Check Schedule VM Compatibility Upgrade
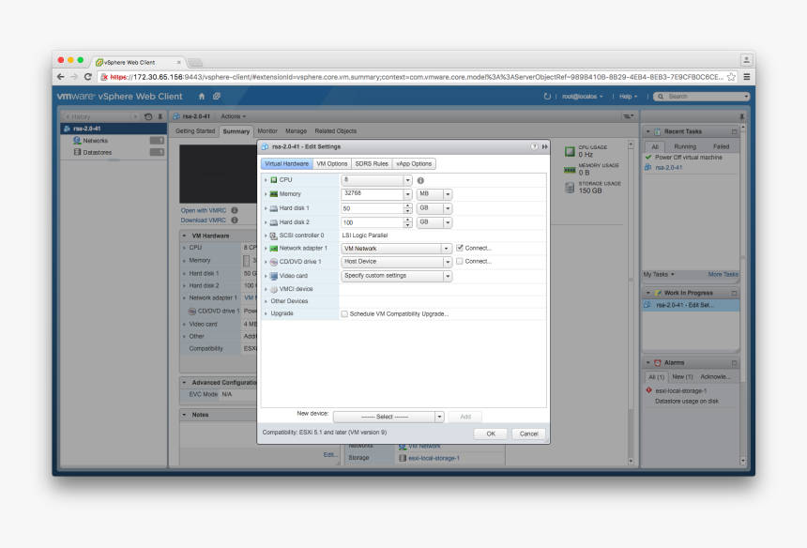 pos(344,313)
